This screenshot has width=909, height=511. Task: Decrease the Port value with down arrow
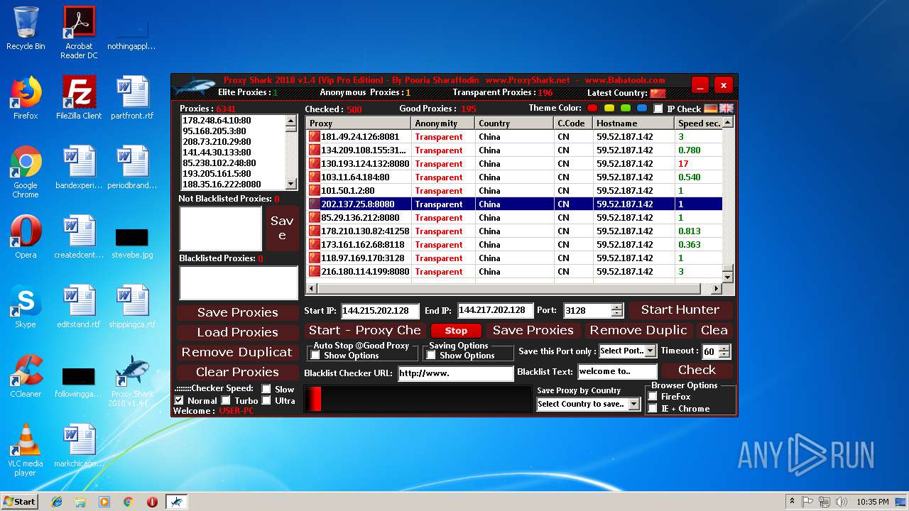click(616, 314)
